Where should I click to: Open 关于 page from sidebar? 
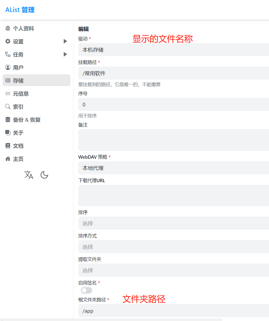click(37, 133)
